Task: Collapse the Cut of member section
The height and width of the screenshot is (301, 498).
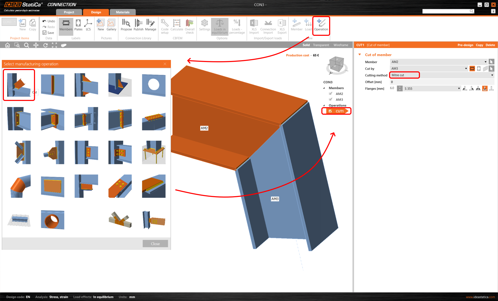Action: 359,55
